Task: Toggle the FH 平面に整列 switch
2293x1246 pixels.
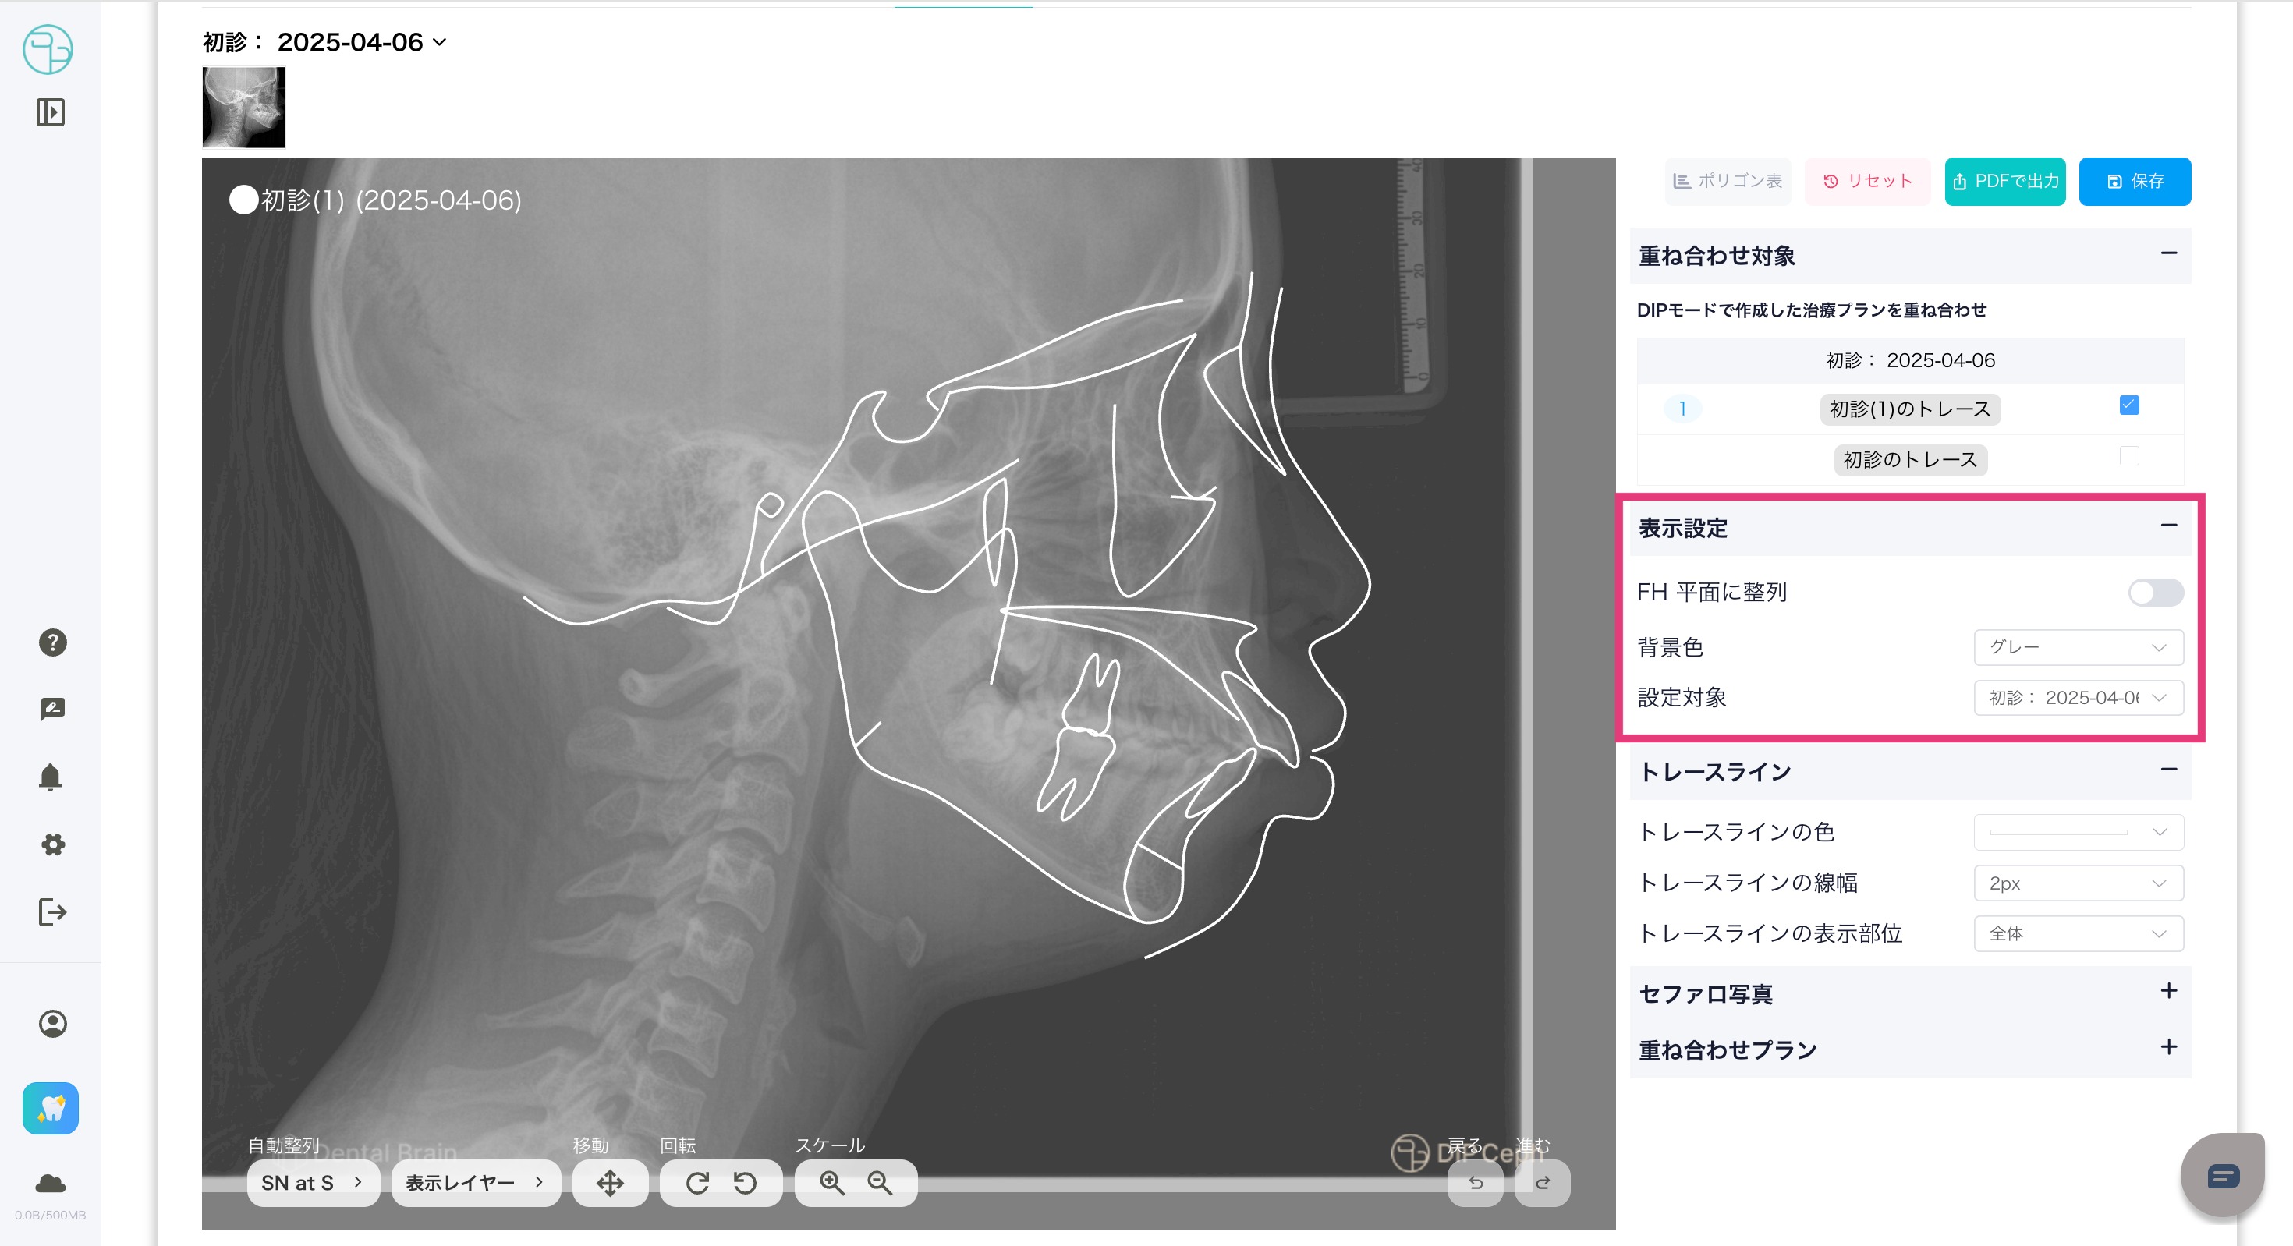Action: (x=2155, y=593)
